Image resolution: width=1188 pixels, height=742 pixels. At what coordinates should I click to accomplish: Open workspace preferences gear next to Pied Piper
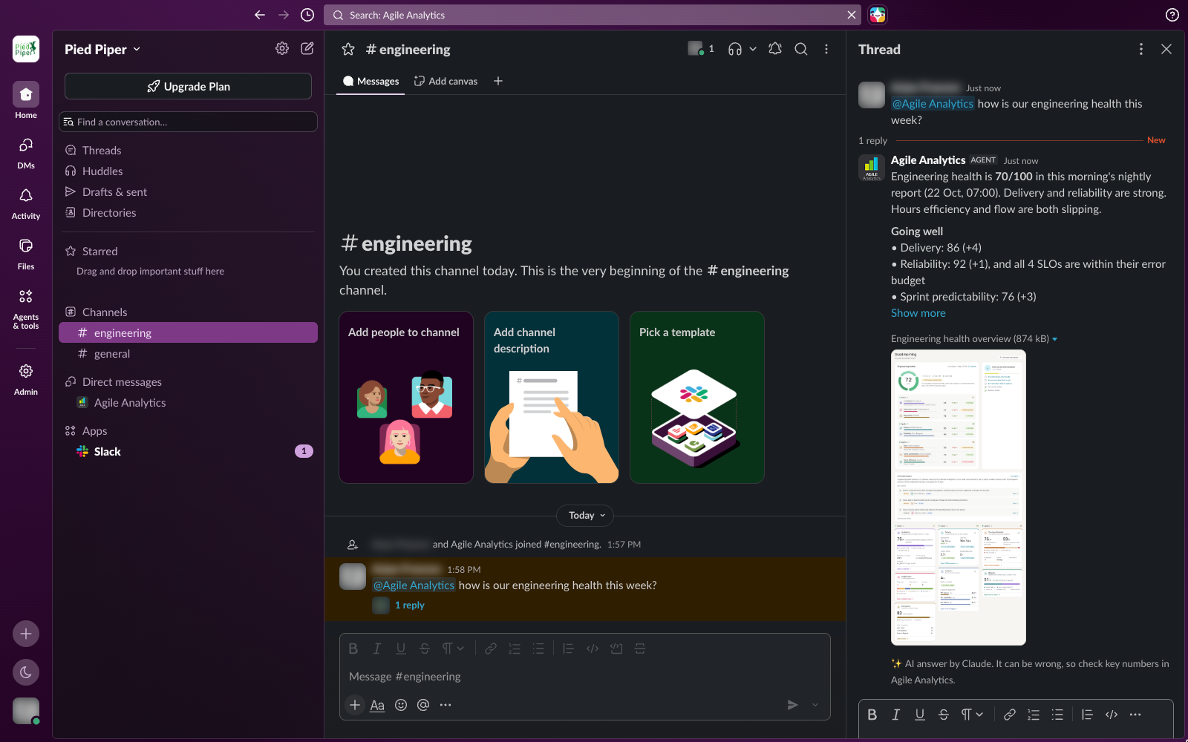pyautogui.click(x=282, y=49)
